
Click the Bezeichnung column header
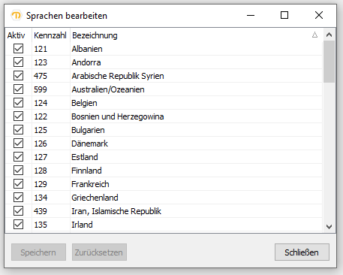coord(197,35)
